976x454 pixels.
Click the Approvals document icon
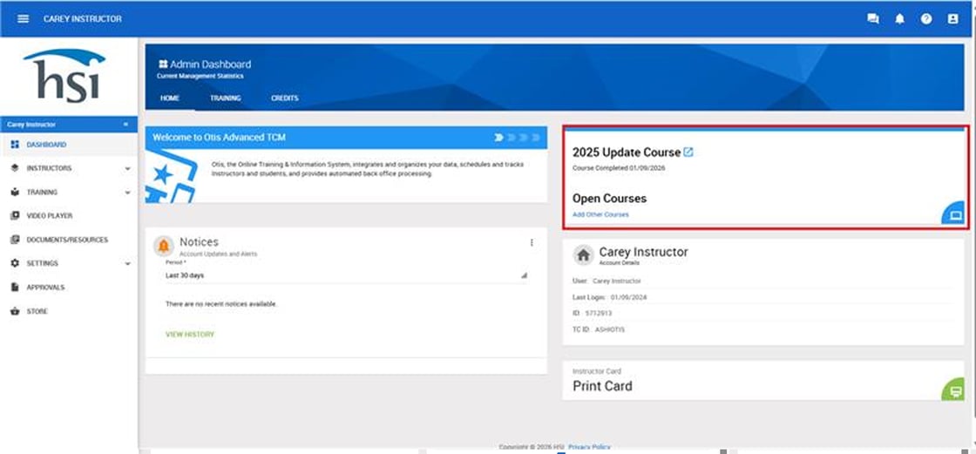click(15, 287)
